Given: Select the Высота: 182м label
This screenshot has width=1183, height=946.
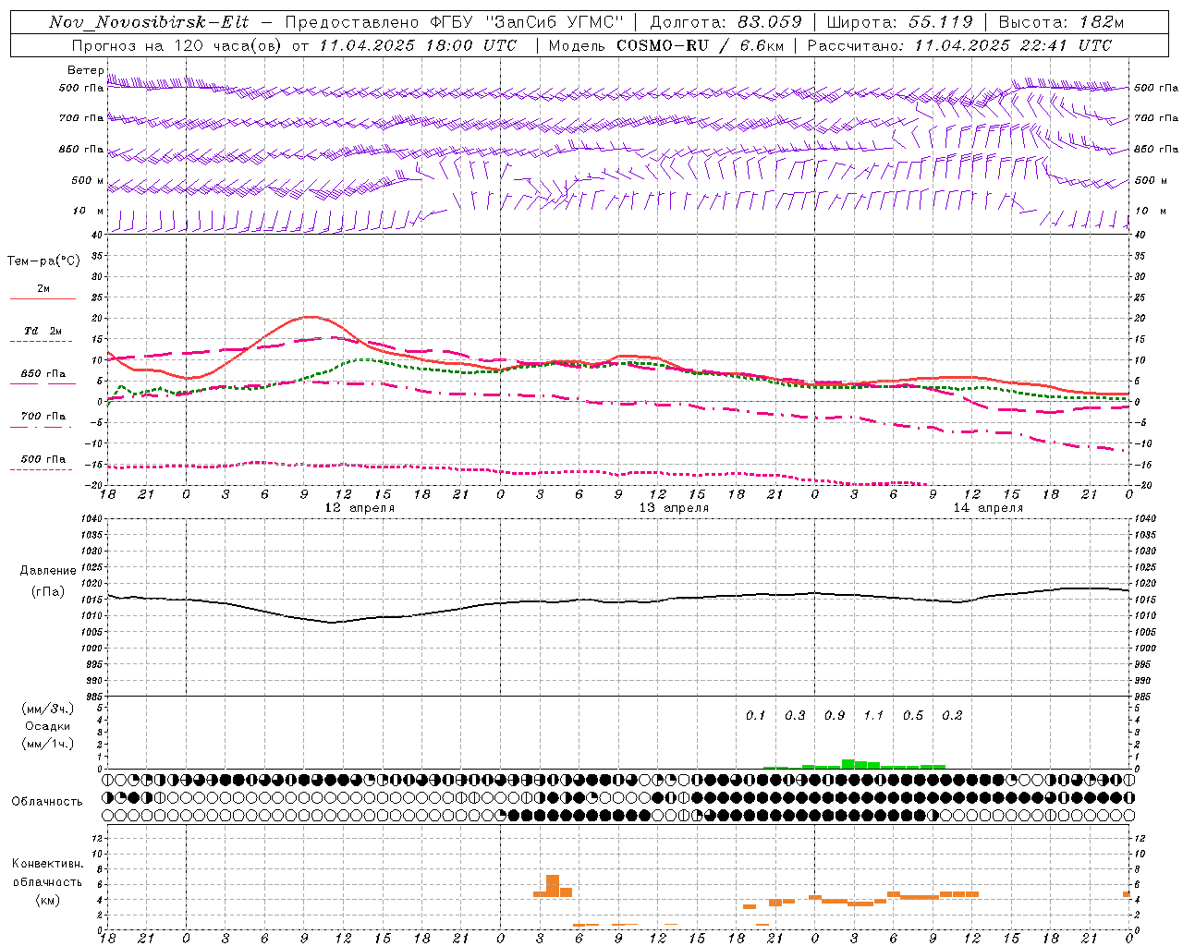Looking at the screenshot, I should tap(1060, 22).
